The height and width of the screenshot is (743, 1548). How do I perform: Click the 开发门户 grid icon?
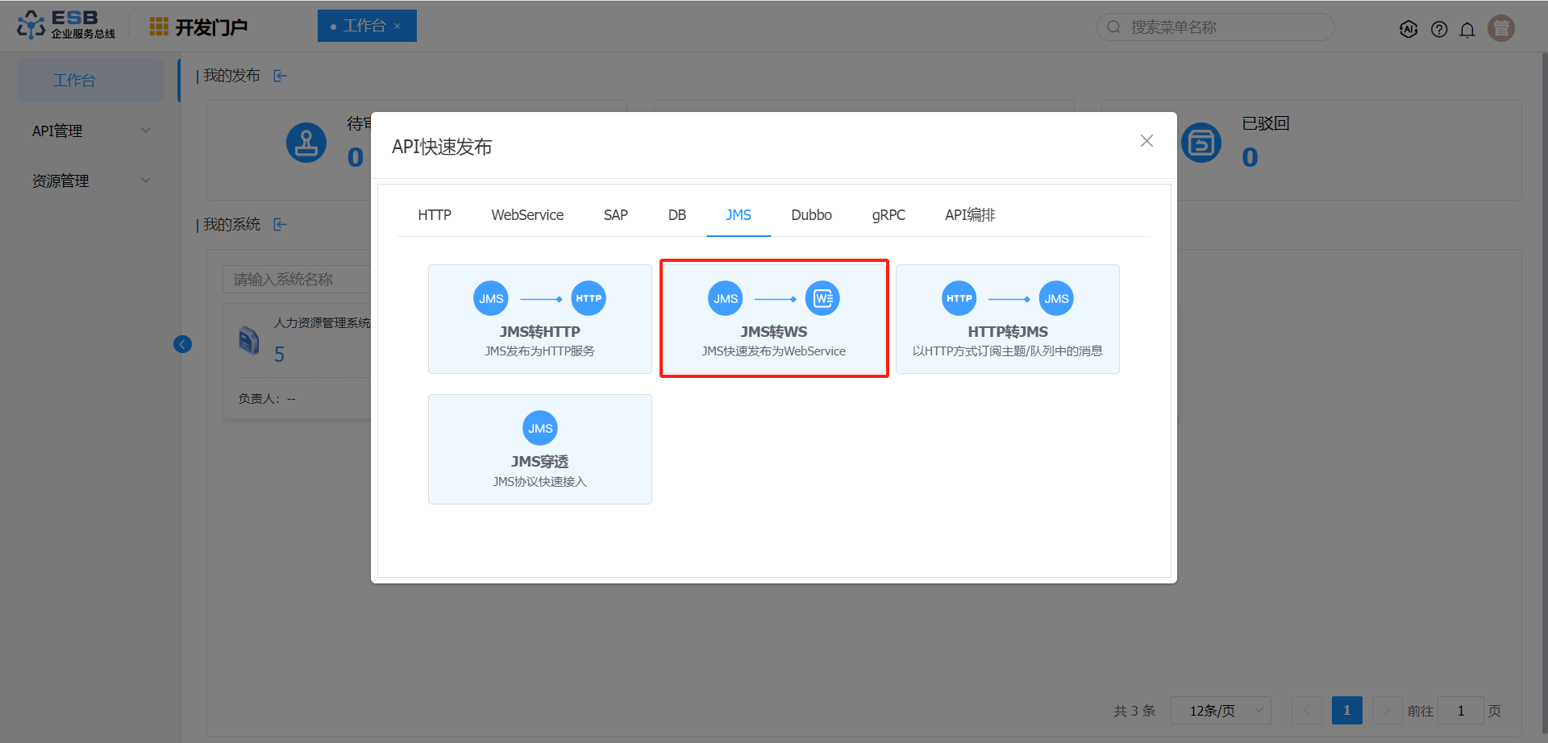pyautogui.click(x=159, y=27)
